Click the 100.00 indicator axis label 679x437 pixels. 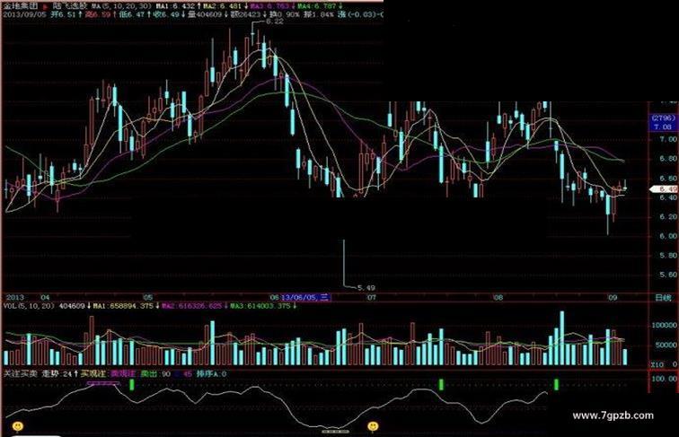[x=665, y=379]
